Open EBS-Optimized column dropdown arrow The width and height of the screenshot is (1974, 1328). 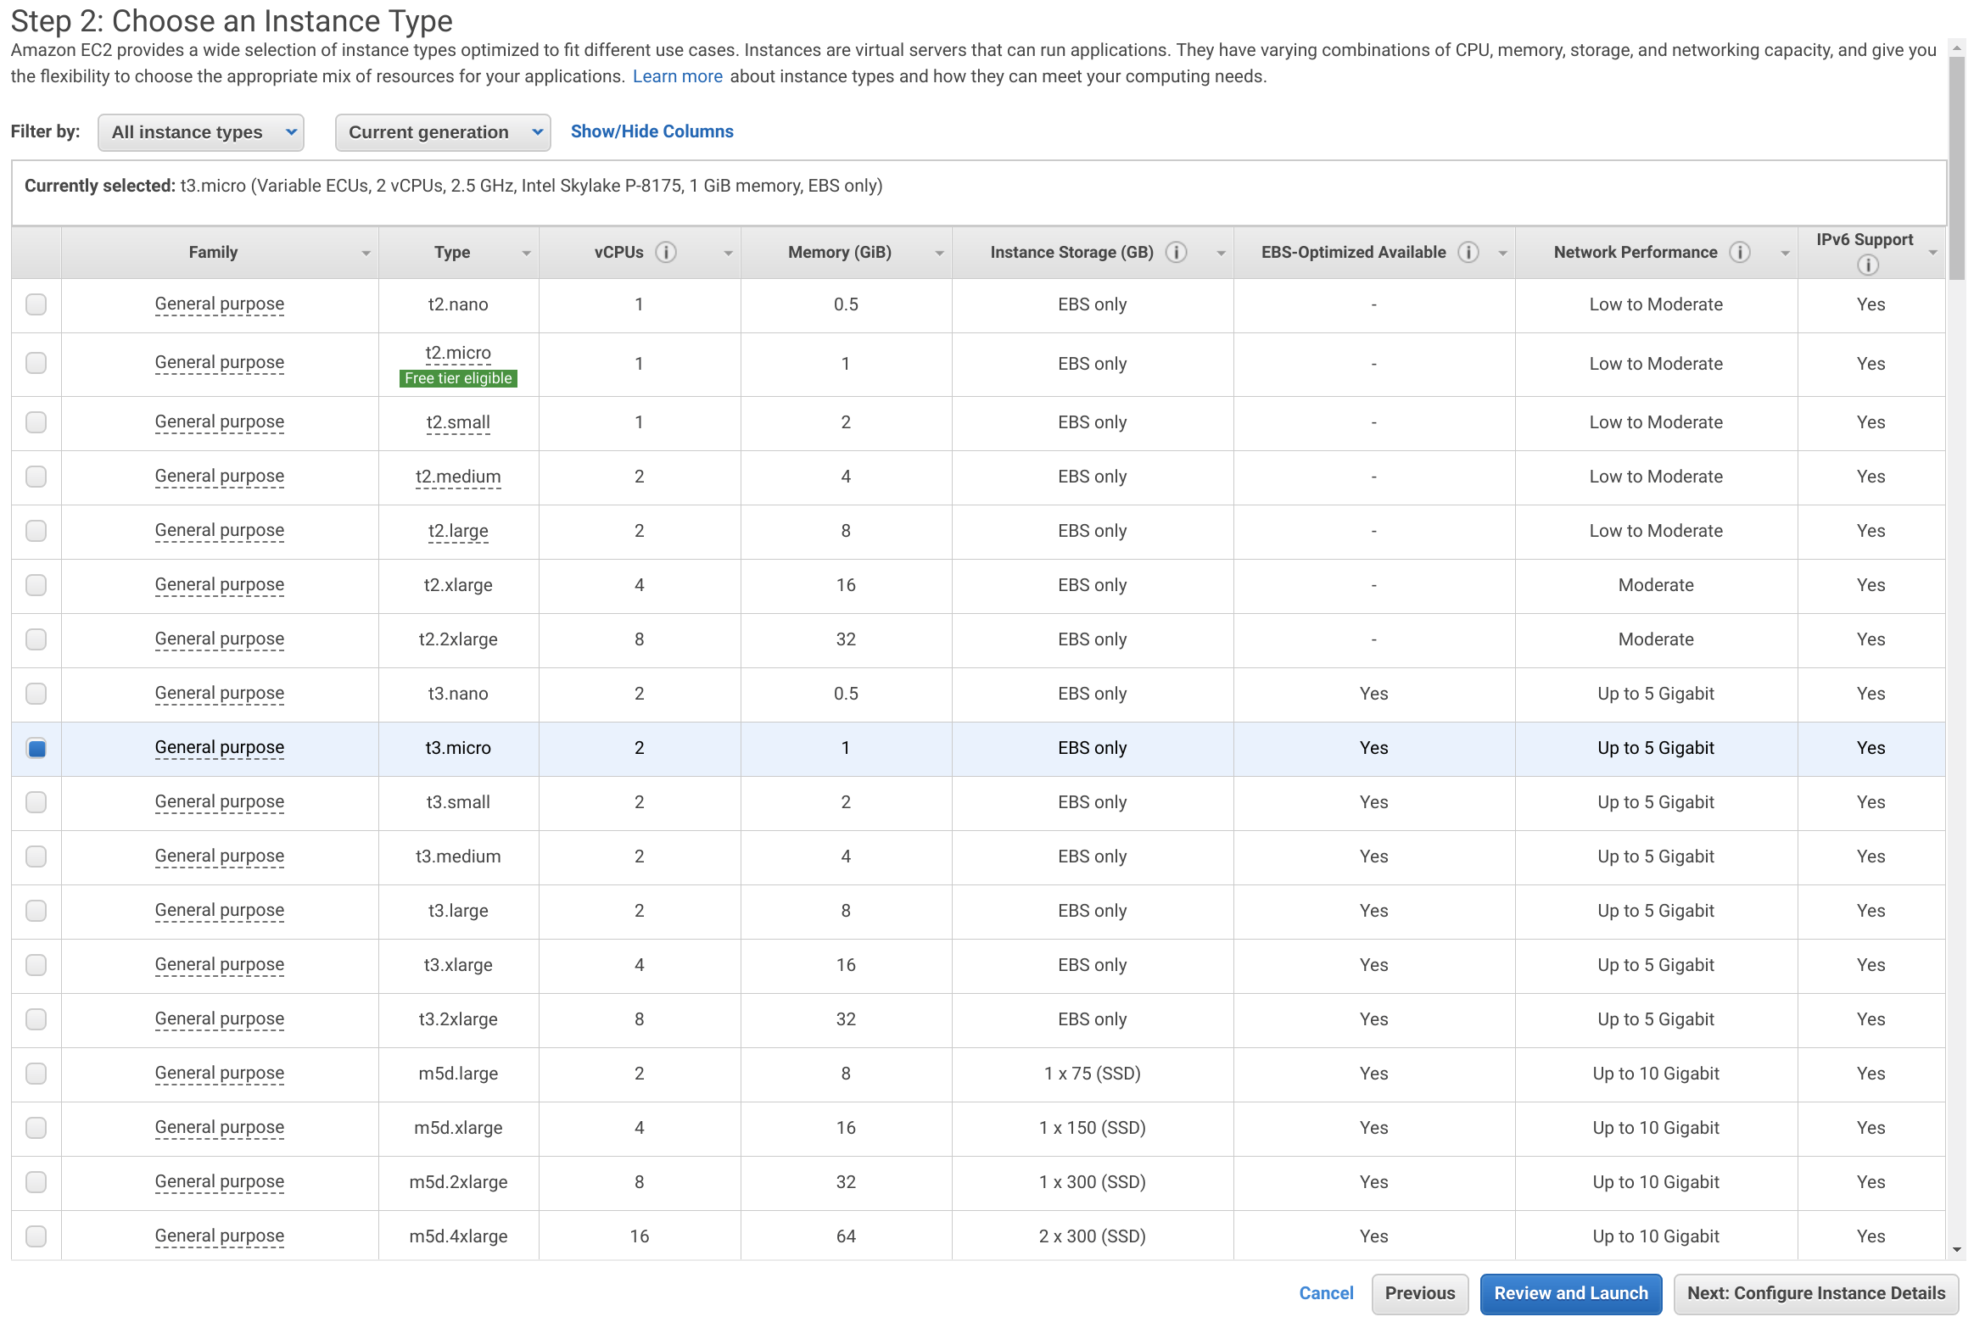point(1502,254)
